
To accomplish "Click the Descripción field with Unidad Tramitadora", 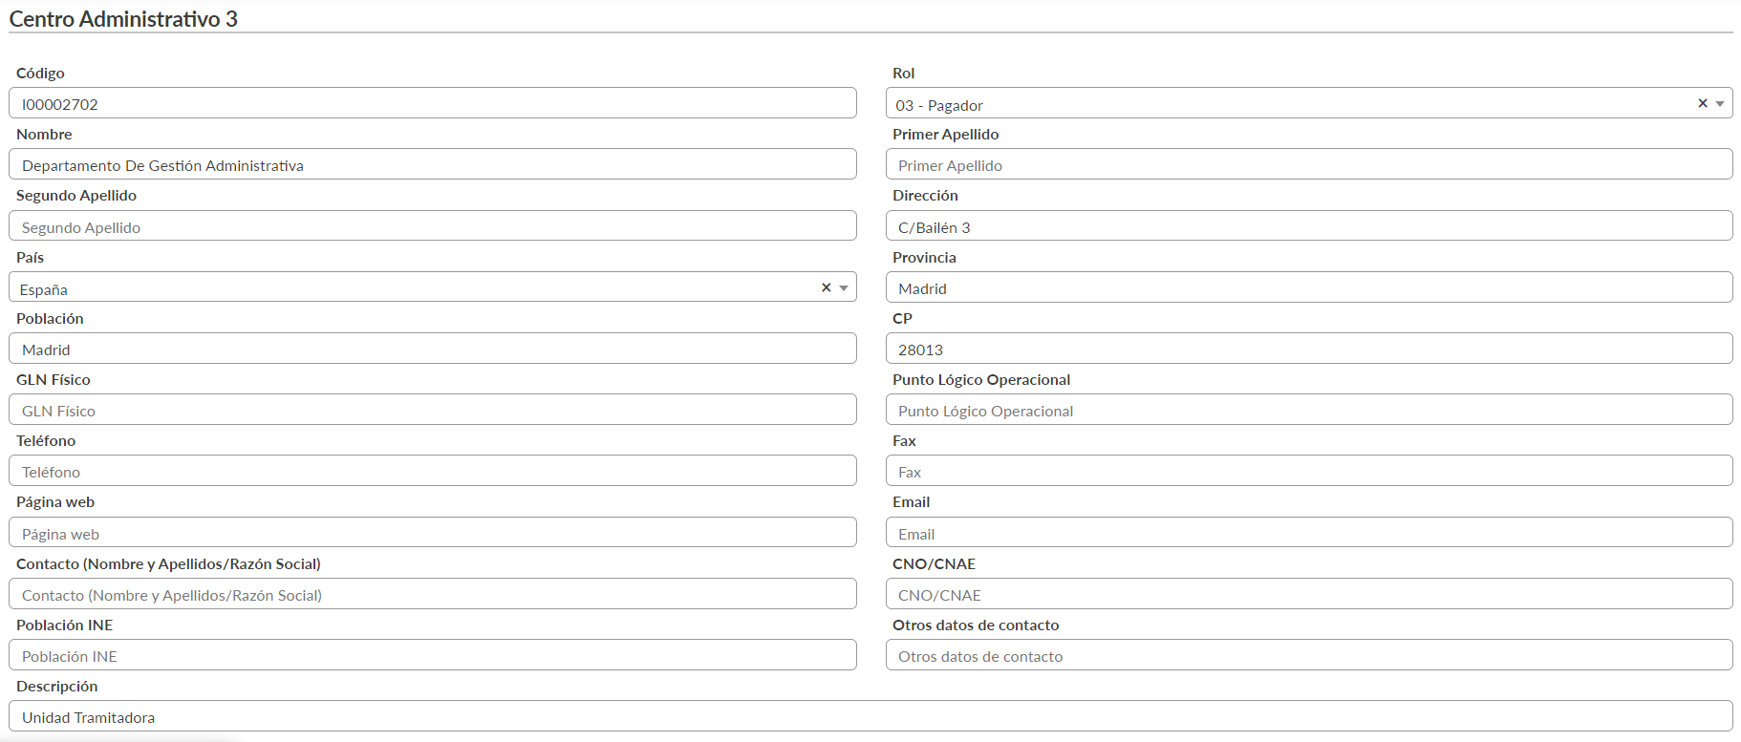I will (x=870, y=717).
